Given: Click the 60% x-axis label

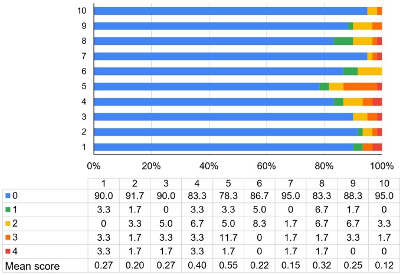Looking at the screenshot, I should click(x=266, y=165).
